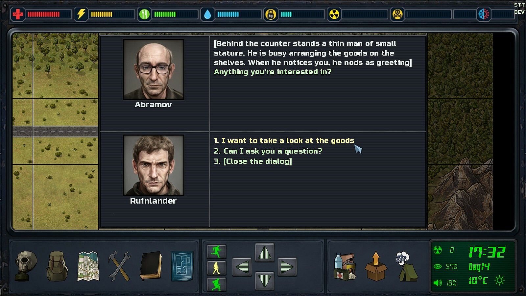Select the crouching sneak movement mode
Viewport: 526px width, 296px height.
[x=216, y=284]
